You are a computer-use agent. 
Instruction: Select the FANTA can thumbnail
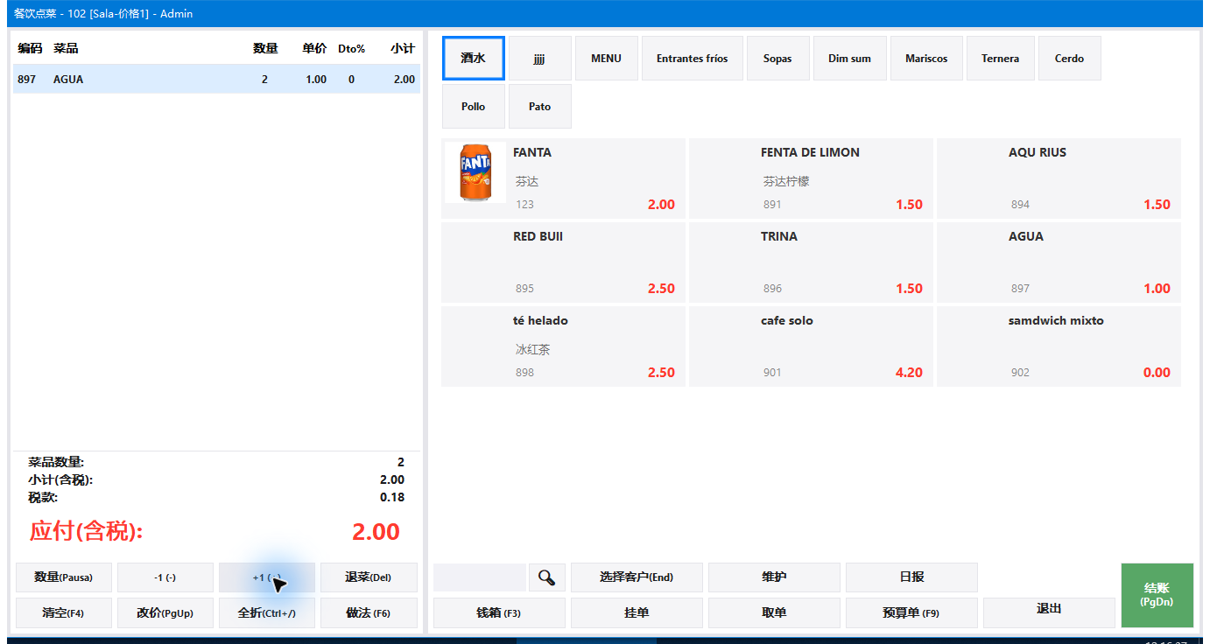(x=475, y=172)
